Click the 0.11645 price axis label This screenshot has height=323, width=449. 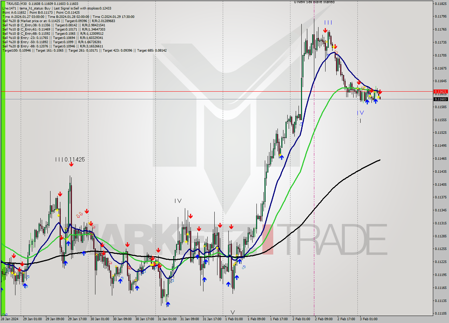tap(440, 81)
